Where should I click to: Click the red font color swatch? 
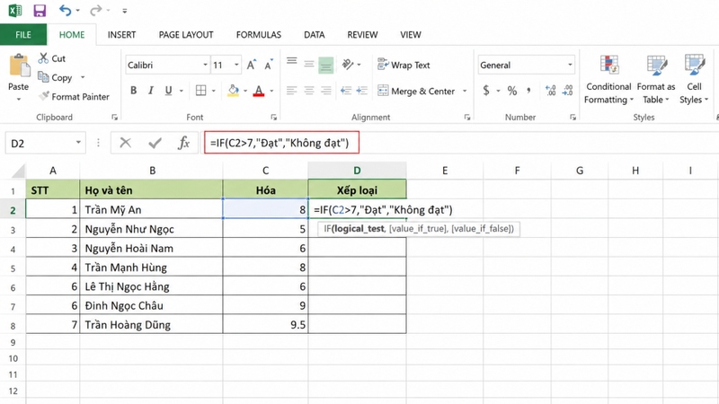(x=259, y=92)
